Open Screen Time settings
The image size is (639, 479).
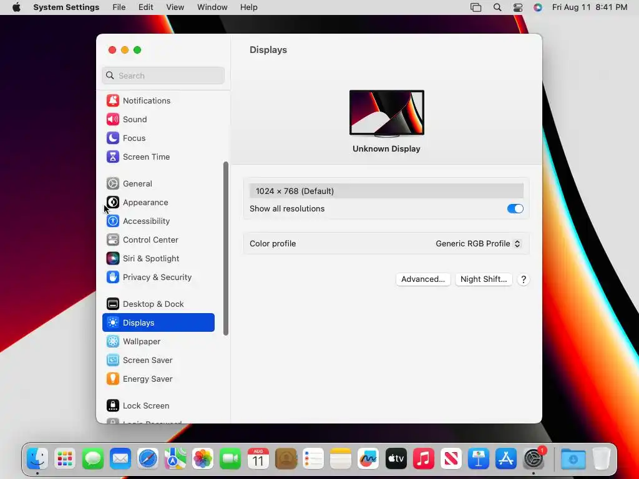click(158, 157)
